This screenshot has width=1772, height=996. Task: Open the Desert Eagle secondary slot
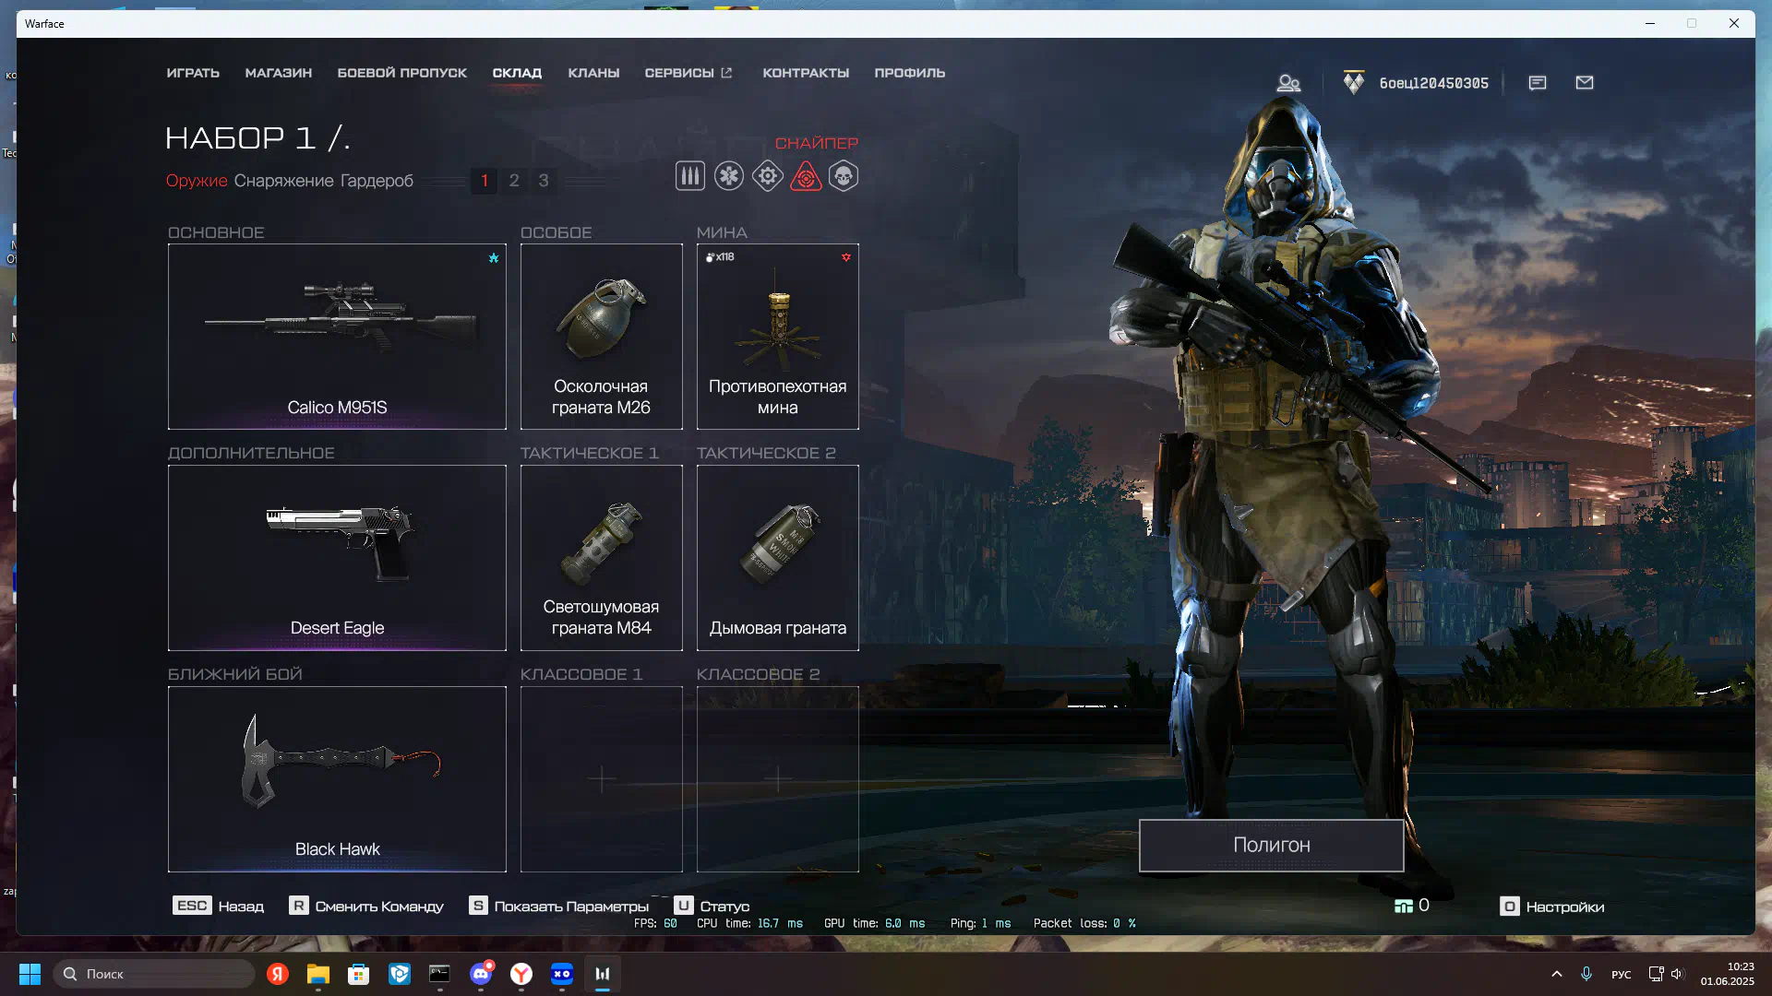click(x=337, y=558)
